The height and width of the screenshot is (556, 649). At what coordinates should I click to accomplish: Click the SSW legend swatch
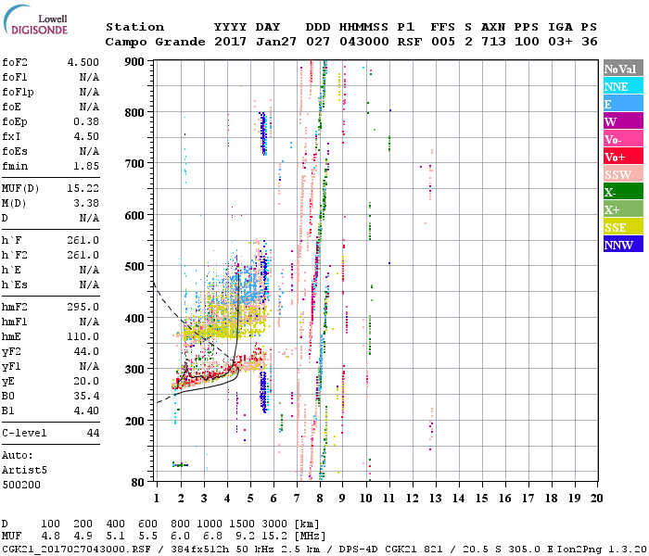click(x=623, y=174)
